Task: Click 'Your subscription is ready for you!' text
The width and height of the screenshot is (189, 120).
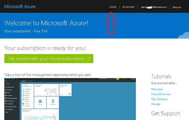Action: click(45, 48)
